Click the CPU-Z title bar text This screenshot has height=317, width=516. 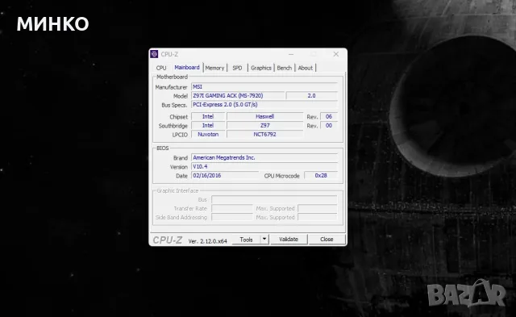169,54
